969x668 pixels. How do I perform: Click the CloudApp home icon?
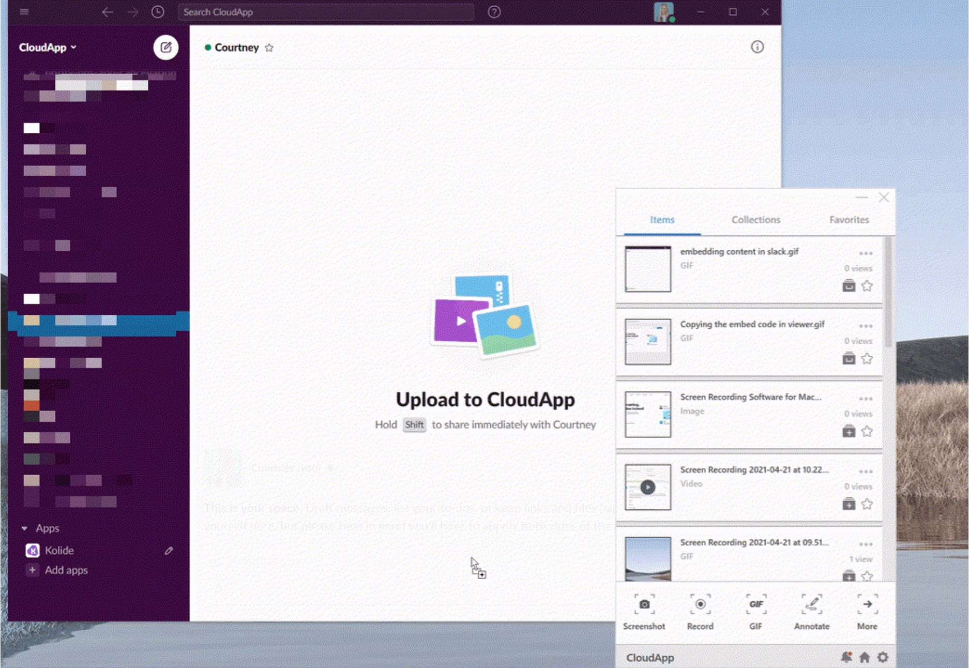[865, 657]
